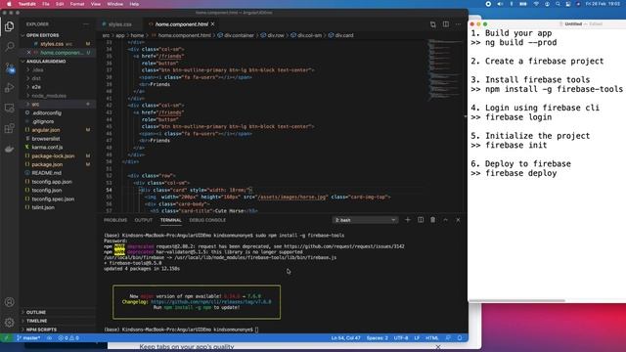Select the bash terminal dropdown
Viewport: 626px width, 352px height.
365,220
